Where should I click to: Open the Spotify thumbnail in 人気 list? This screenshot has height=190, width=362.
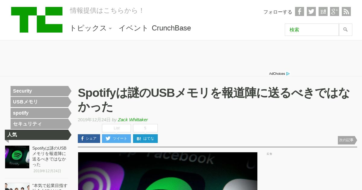(17, 157)
